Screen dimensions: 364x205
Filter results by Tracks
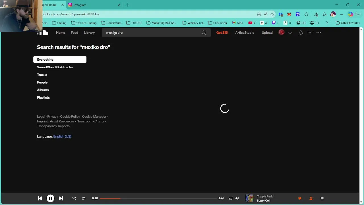(x=42, y=75)
